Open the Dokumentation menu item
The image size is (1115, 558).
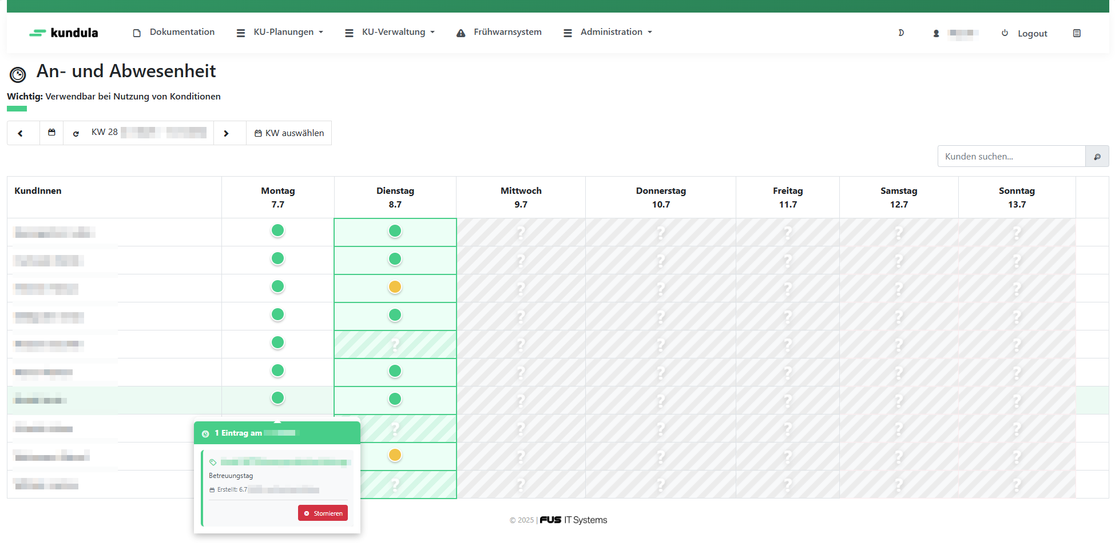coord(174,33)
